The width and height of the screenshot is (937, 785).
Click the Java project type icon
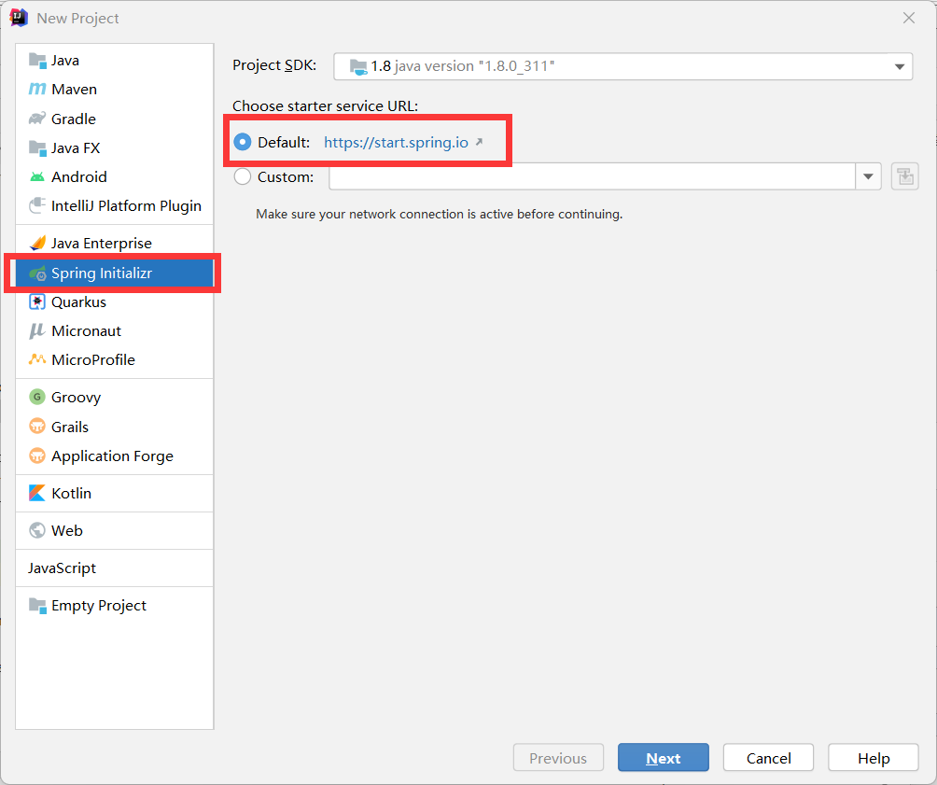(x=37, y=61)
